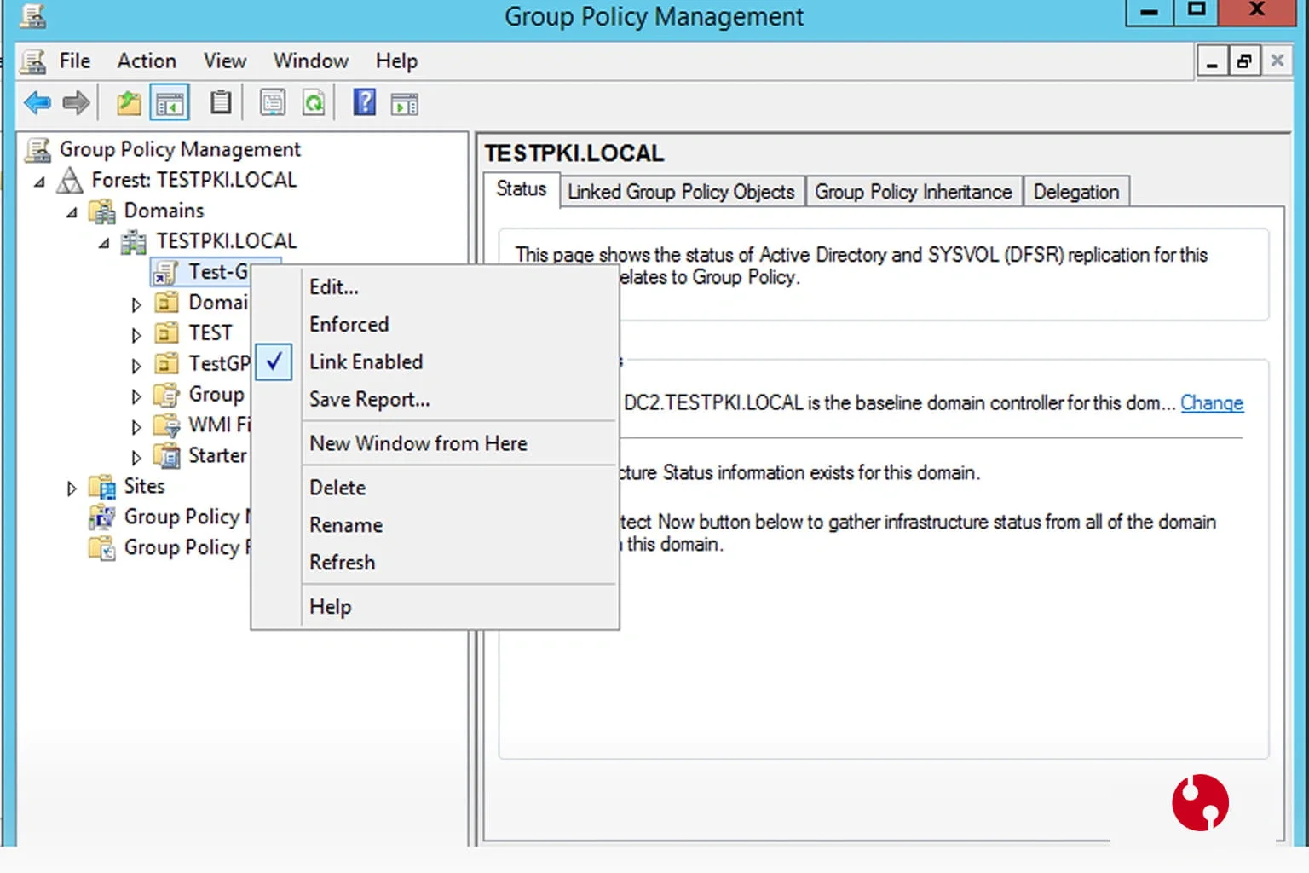This screenshot has width=1309, height=873.
Task: Collapse the TESTPKI.LOCAL domain node
Action: tap(104, 242)
